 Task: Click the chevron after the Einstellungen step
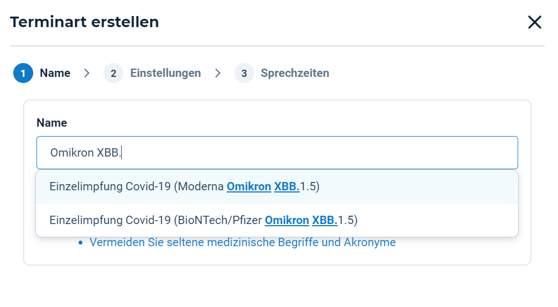pyautogui.click(x=218, y=73)
